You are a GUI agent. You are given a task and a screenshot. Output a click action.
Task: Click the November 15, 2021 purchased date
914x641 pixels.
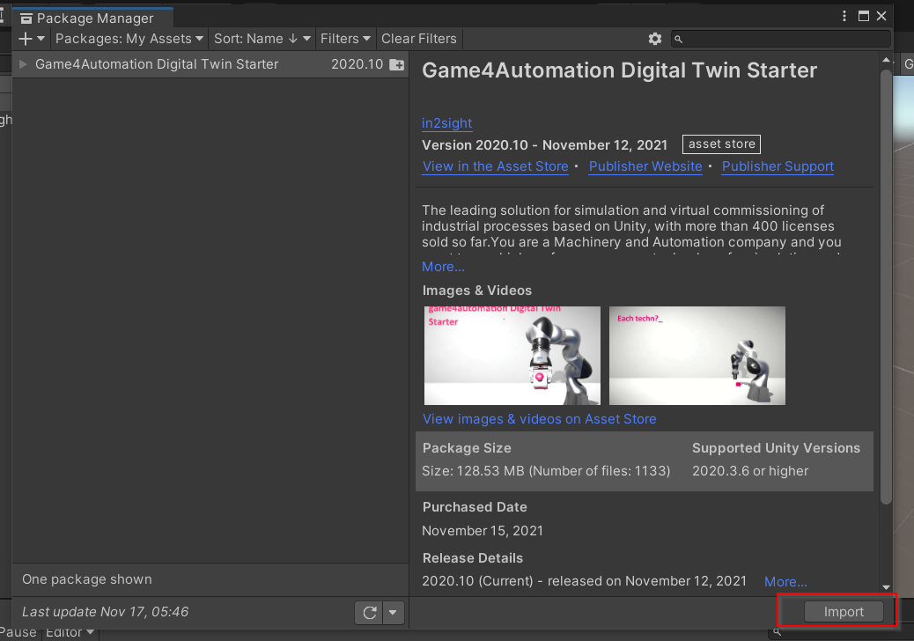coord(483,531)
